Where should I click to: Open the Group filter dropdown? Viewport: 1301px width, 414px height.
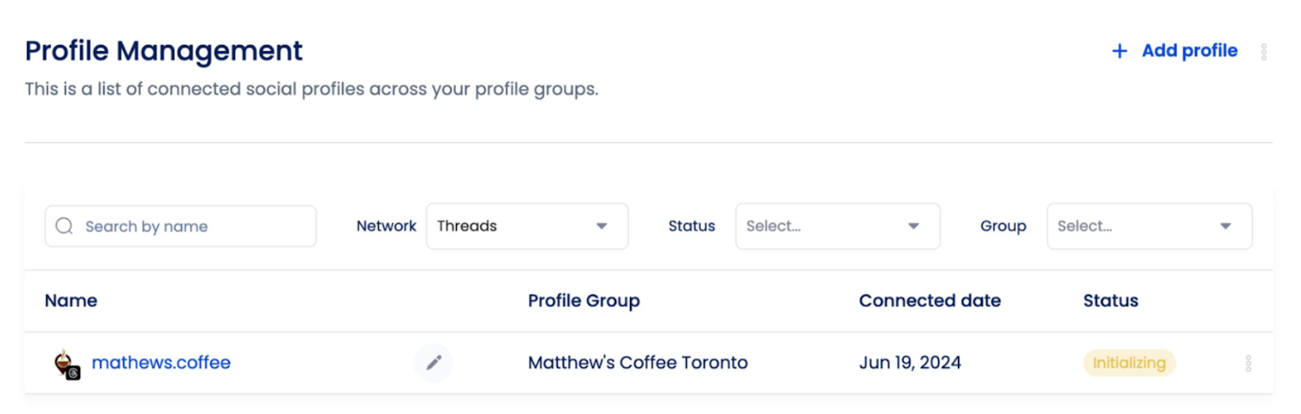click(x=1149, y=226)
